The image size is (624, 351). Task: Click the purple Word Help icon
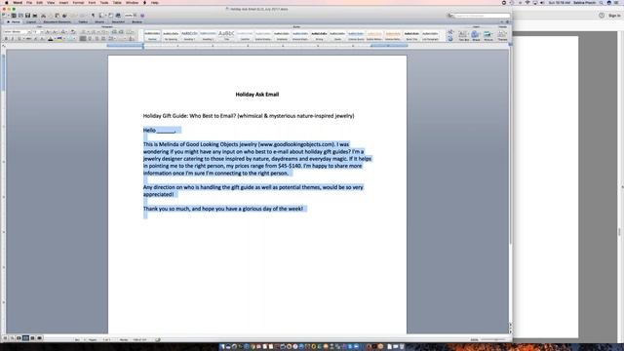coord(142,16)
